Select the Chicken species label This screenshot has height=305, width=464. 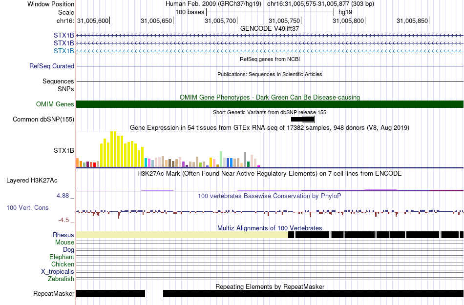click(63, 264)
